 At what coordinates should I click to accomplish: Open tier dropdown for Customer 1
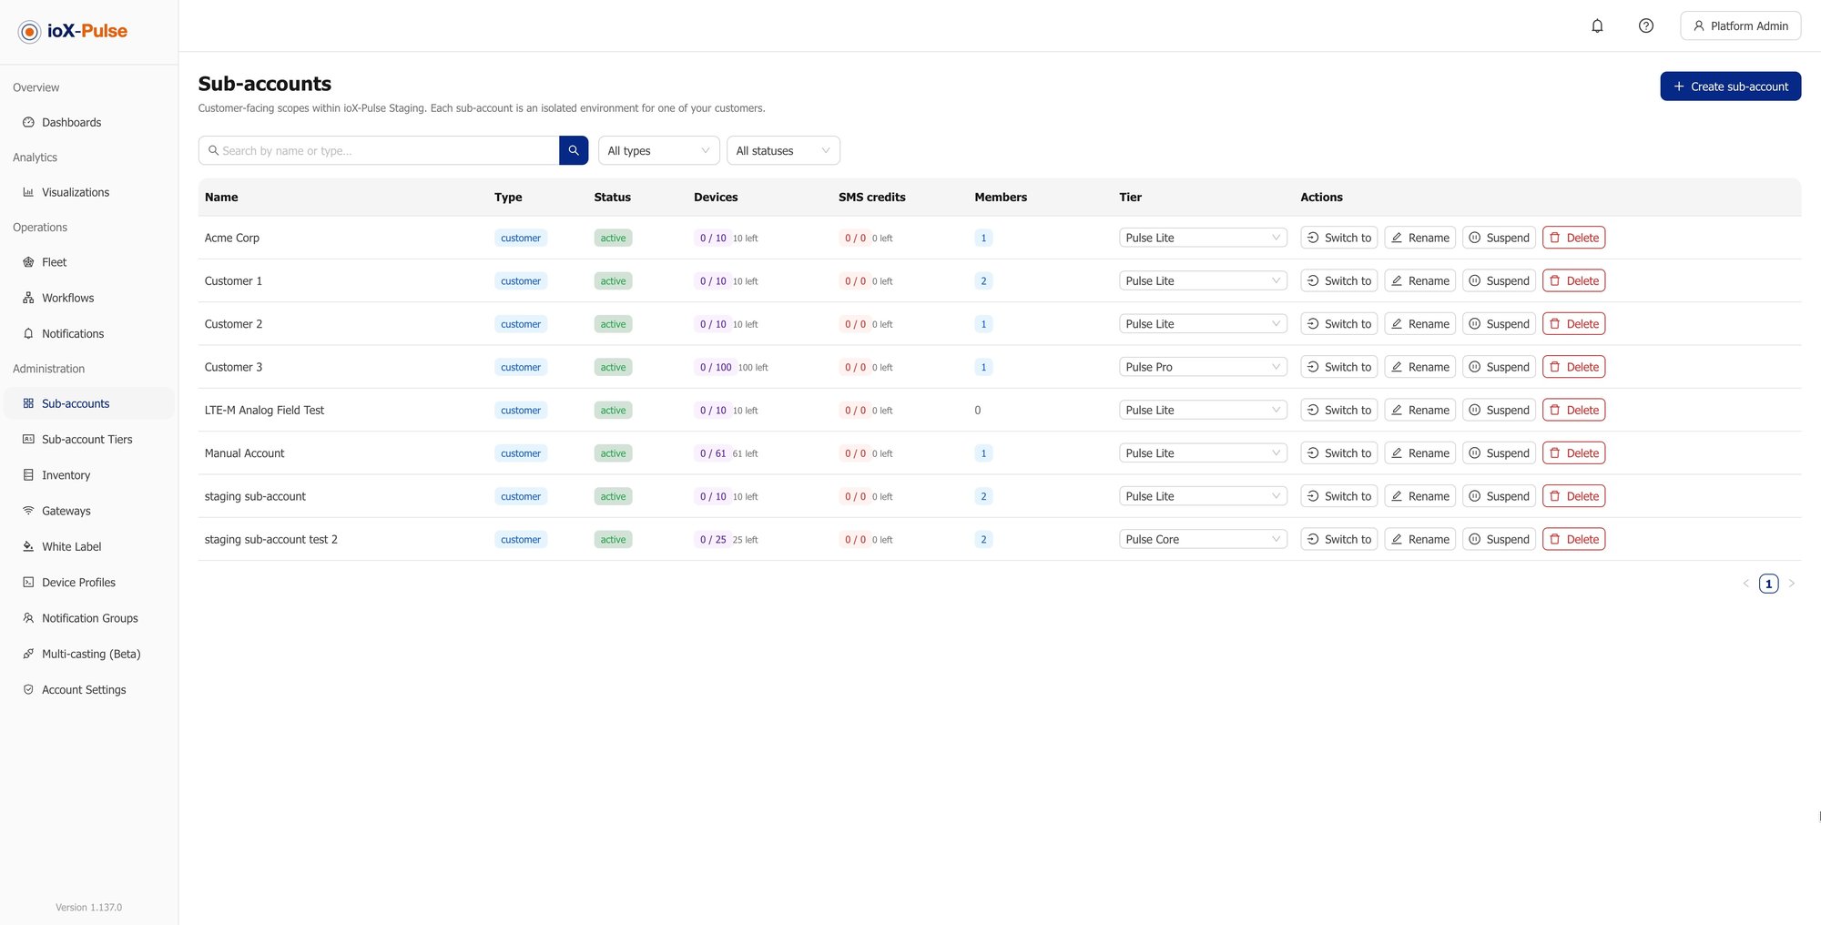pos(1203,280)
